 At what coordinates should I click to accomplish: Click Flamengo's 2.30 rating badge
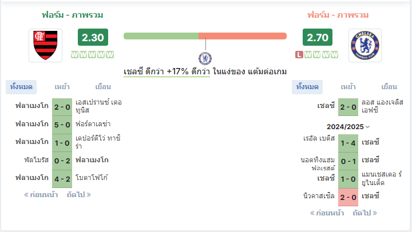click(93, 37)
